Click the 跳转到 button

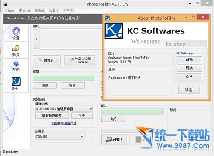coord(47,60)
